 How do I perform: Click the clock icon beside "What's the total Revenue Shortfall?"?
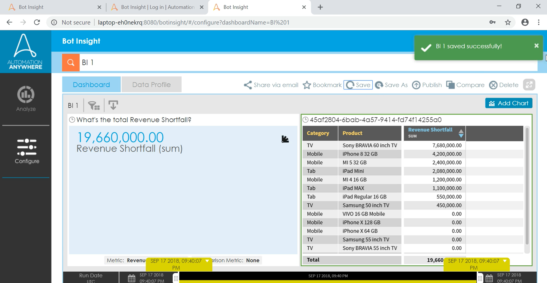[72, 120]
